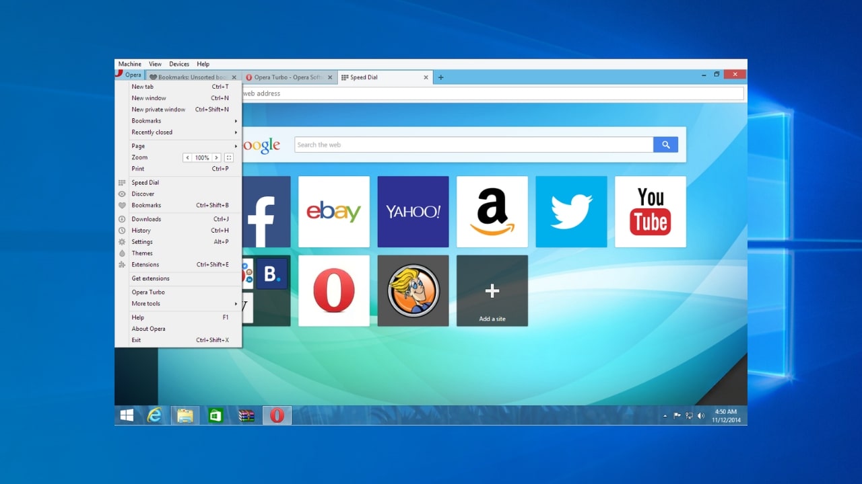Launch Internet Explorer from the taskbar
862x484 pixels.
tap(155, 416)
